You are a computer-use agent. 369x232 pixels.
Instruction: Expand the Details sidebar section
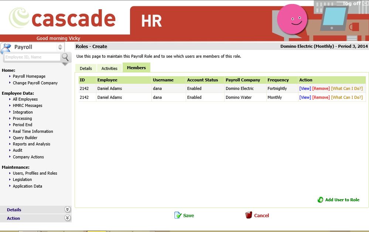click(67, 209)
